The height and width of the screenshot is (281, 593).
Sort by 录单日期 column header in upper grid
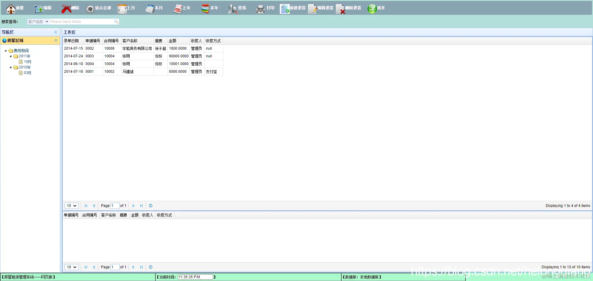pos(73,41)
